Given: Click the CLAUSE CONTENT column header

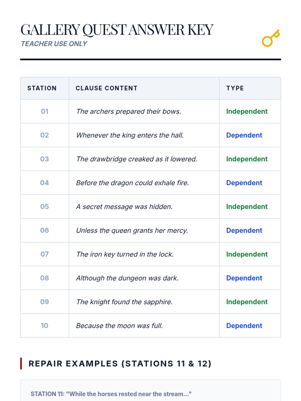Looking at the screenshot, I should click(107, 88).
